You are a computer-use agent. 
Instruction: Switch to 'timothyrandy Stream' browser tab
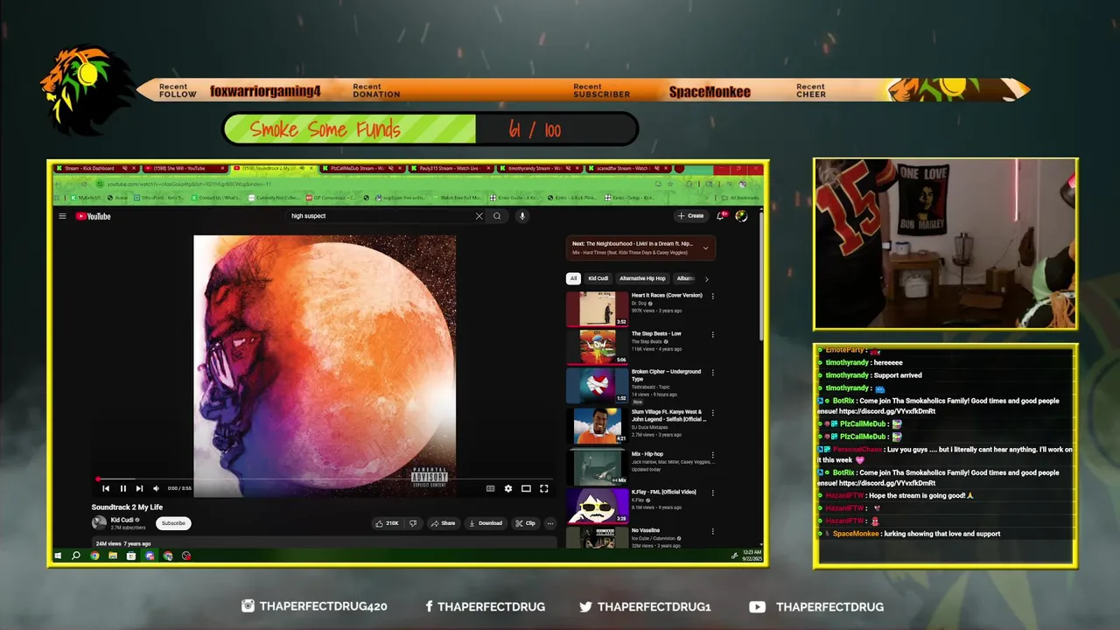click(539, 168)
